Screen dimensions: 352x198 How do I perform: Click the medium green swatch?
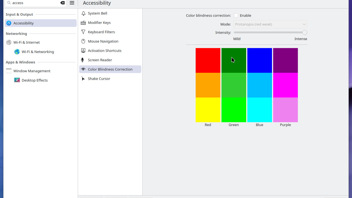pos(234,85)
